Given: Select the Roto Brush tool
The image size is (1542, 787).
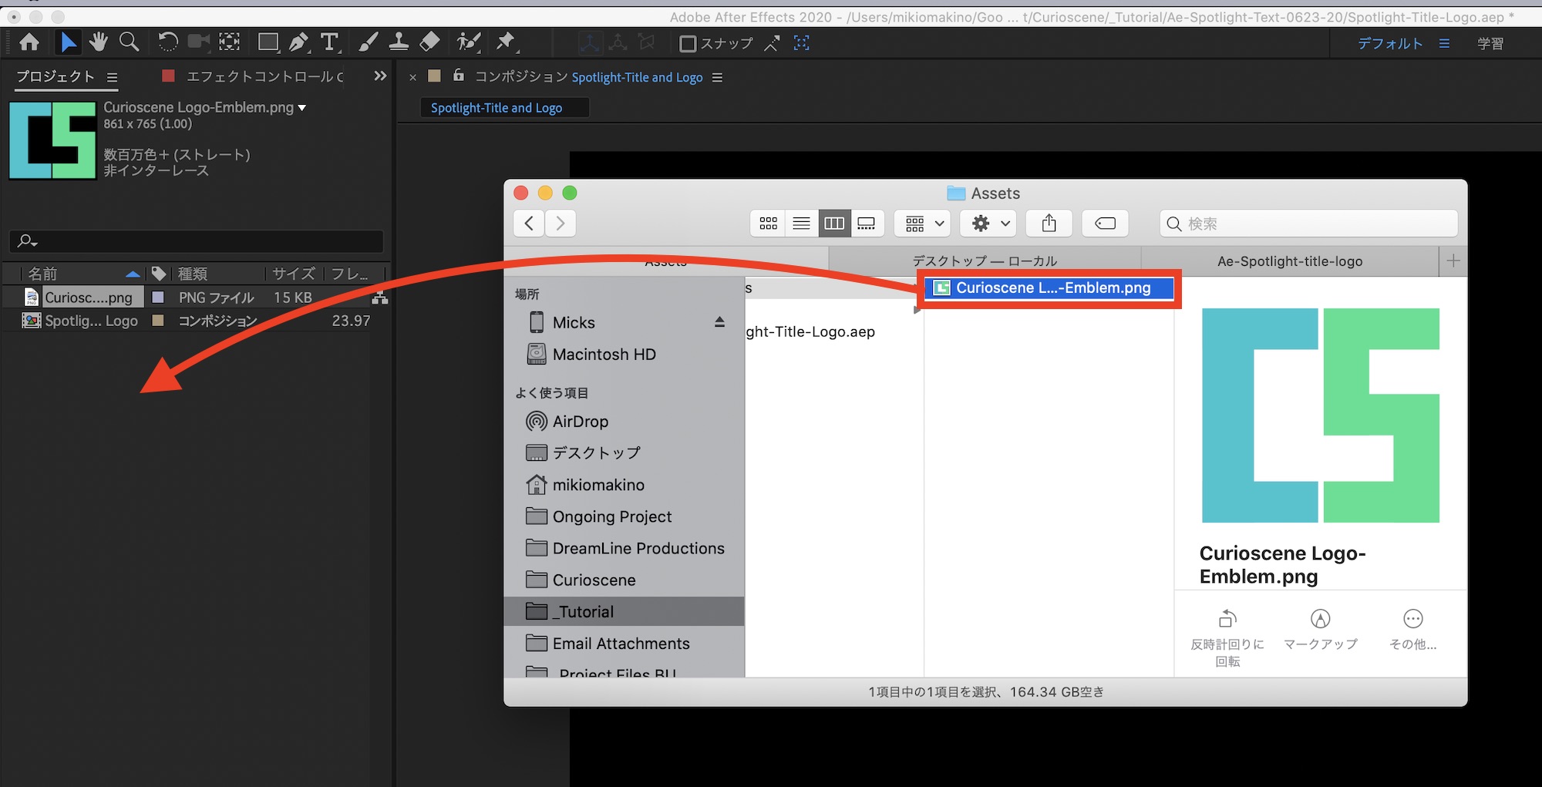Looking at the screenshot, I should click(x=468, y=42).
